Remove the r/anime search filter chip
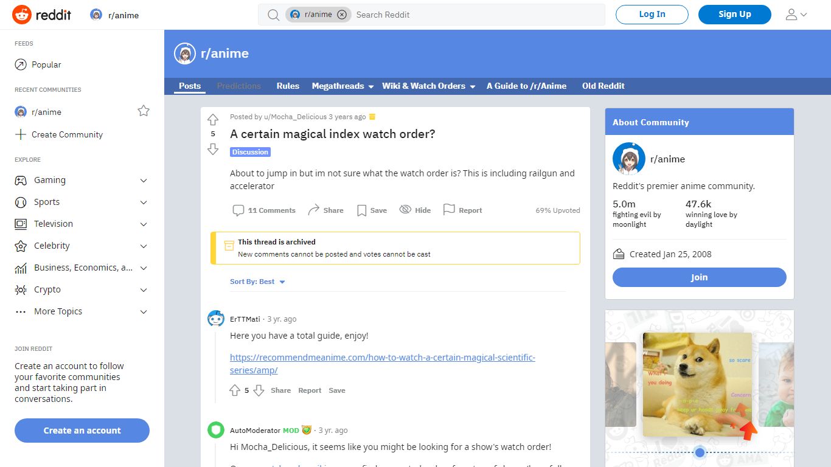Image resolution: width=831 pixels, height=467 pixels. point(342,15)
